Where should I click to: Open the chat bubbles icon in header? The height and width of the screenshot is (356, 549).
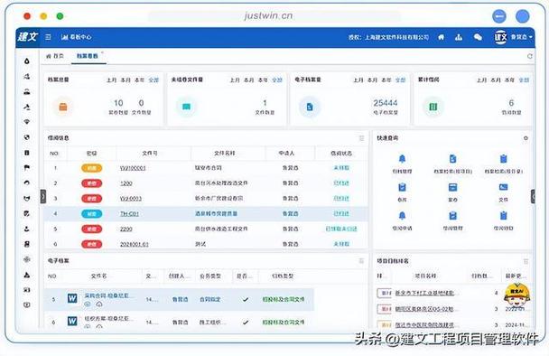478,37
